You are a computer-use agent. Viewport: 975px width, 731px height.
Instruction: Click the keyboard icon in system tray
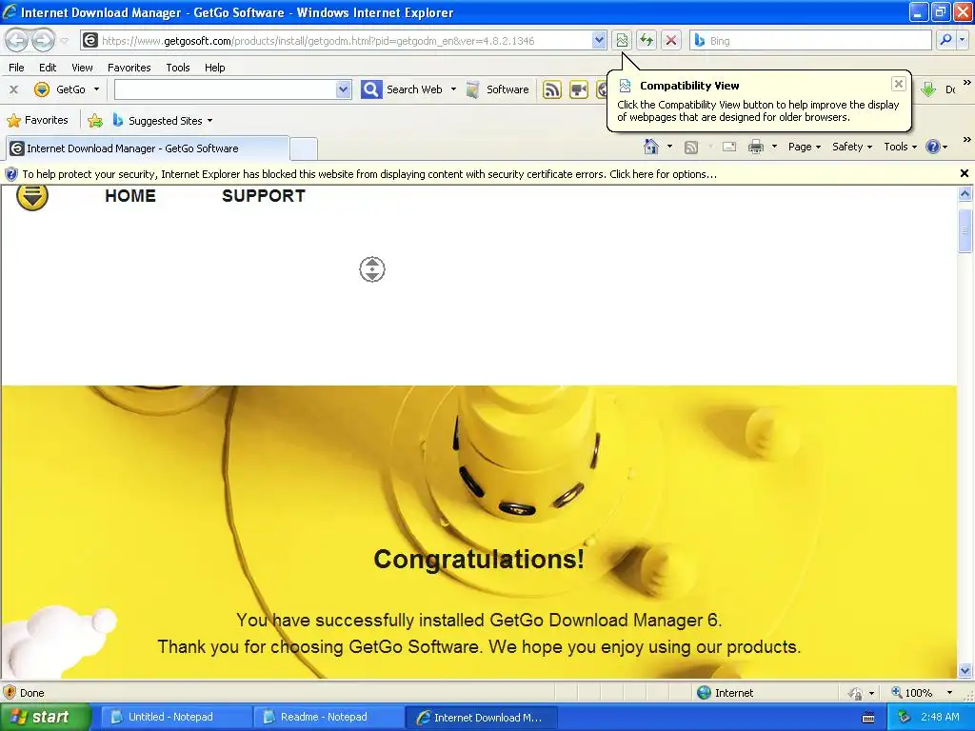[x=868, y=718]
